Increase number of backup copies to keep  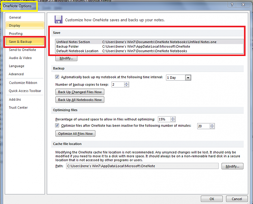[126, 83]
